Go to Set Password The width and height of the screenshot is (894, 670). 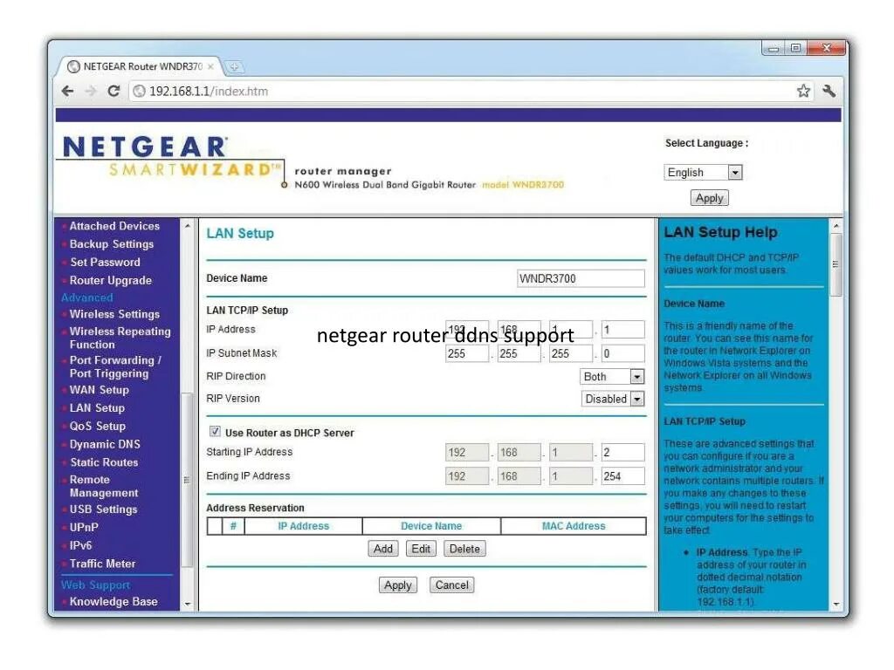tap(105, 263)
